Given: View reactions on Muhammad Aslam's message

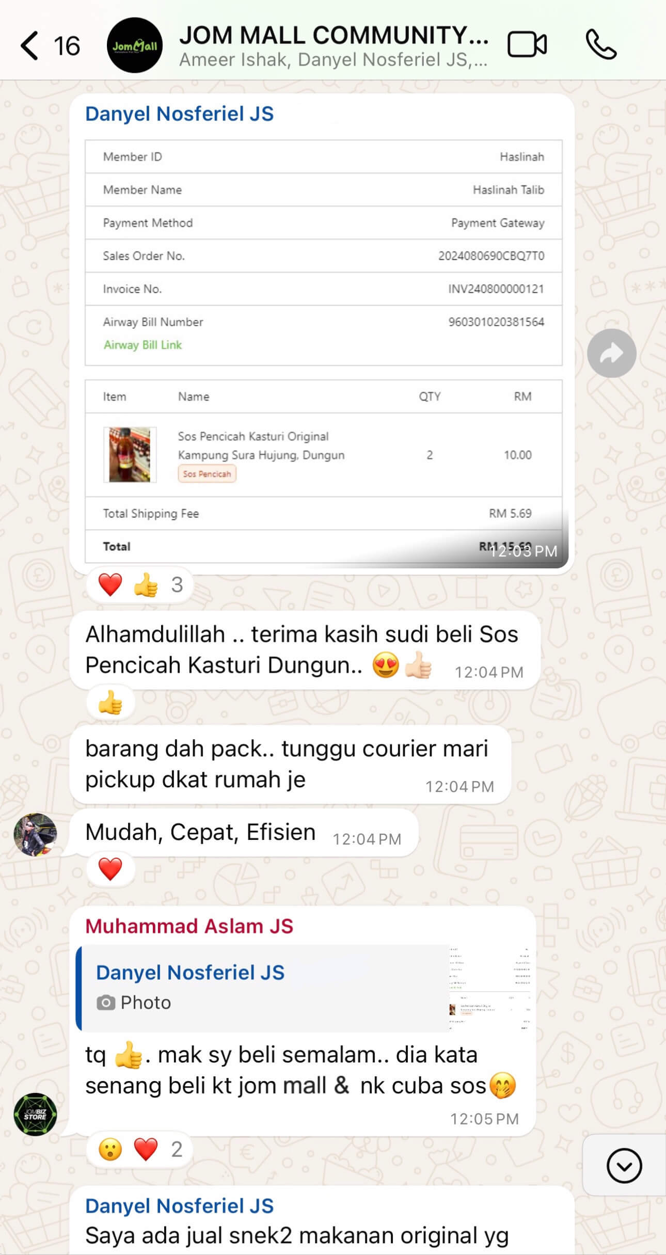Looking at the screenshot, I should tap(140, 1150).
